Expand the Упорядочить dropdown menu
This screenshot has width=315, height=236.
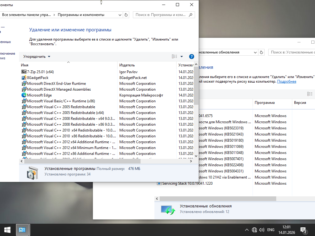(37, 57)
